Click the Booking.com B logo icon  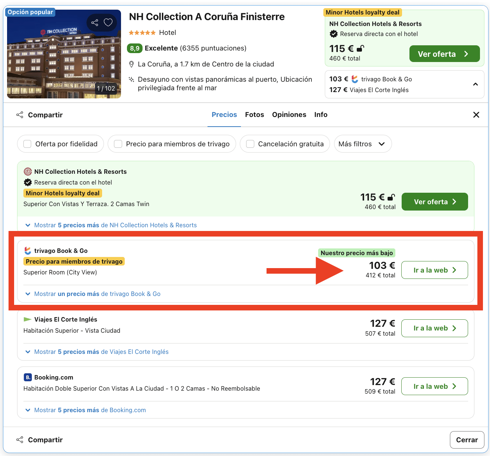point(27,377)
